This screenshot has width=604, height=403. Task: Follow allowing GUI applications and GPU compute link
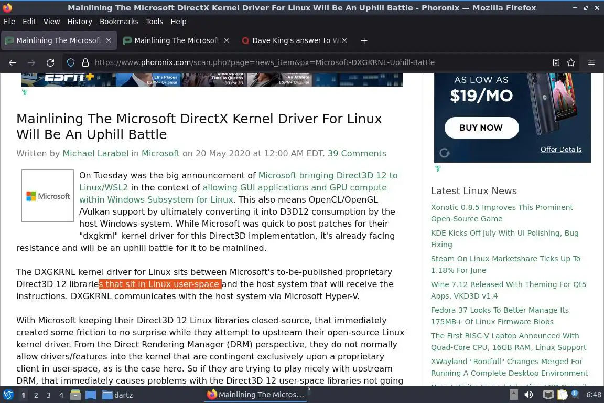[x=295, y=187]
